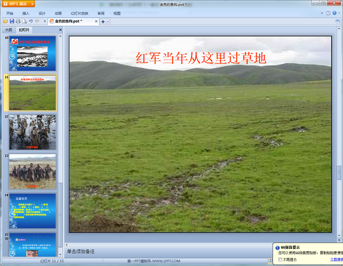Viewport: 343px width, 266px height.
Task: Switch to the 设计 tab
Action: pyautogui.click(x=42, y=13)
